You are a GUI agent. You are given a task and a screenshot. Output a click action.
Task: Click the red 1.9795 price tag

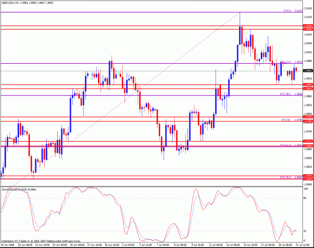pyautogui.click(x=308, y=117)
